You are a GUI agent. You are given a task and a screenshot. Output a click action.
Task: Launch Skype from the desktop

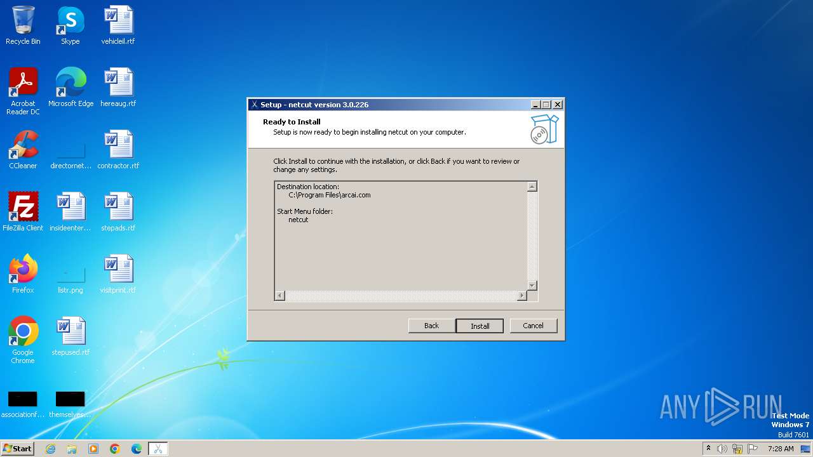[x=71, y=25]
